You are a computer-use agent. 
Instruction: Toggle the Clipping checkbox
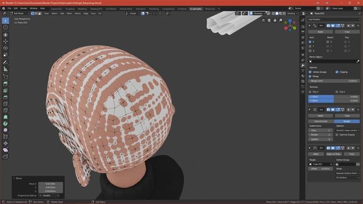click(x=337, y=72)
